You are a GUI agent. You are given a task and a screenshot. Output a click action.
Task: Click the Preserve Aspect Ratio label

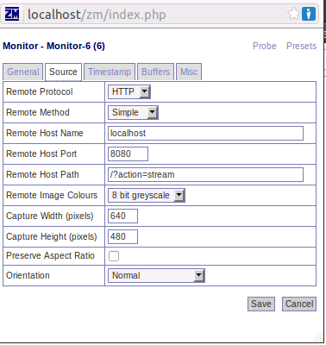[50, 255]
